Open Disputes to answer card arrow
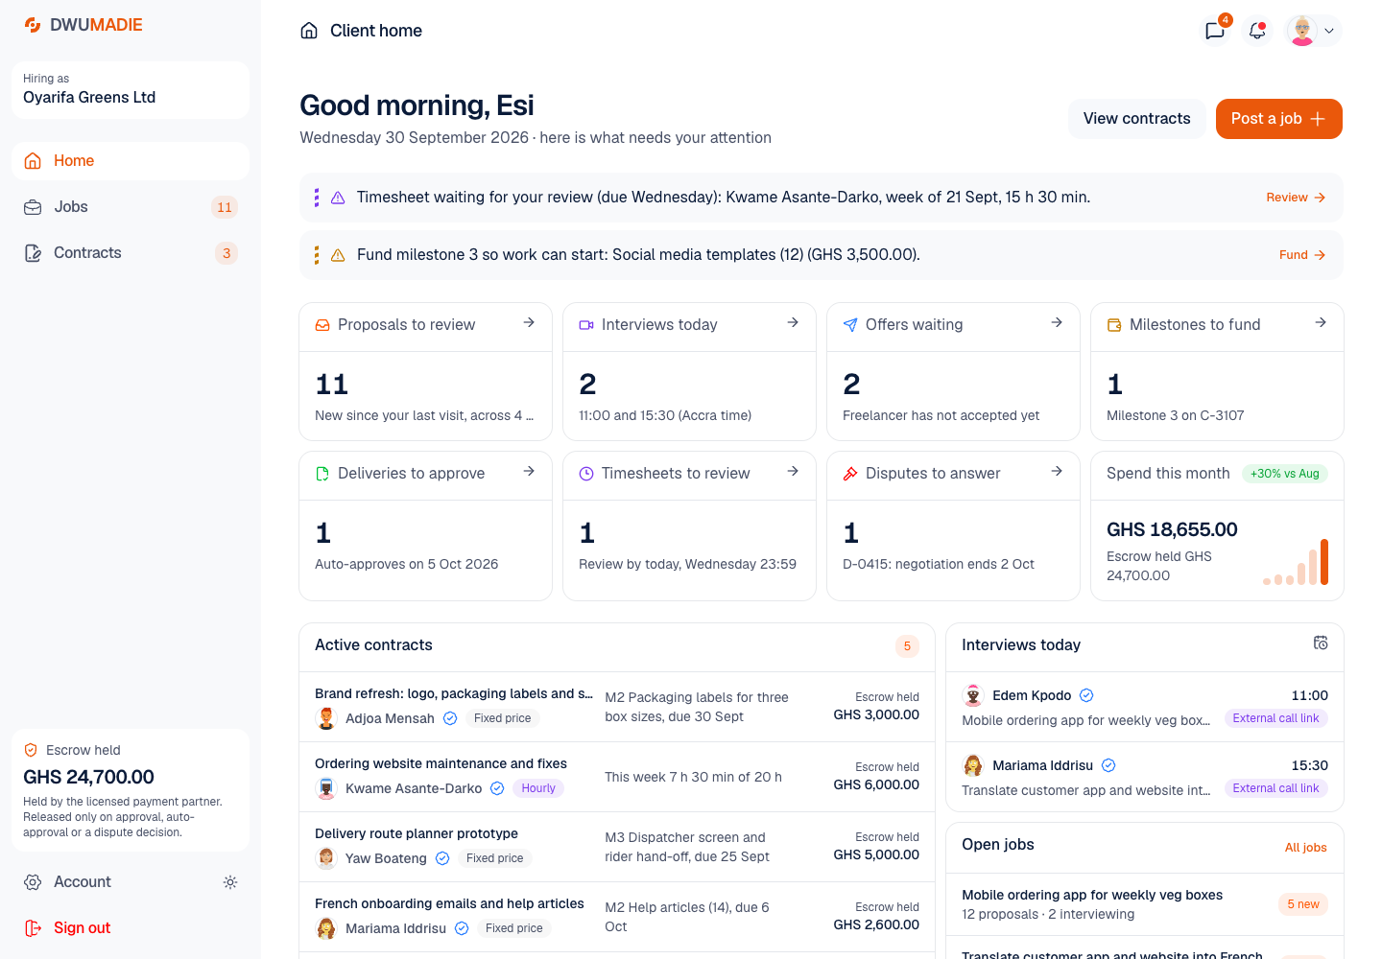Viewport: 1382px width, 959px height. coord(1057,471)
